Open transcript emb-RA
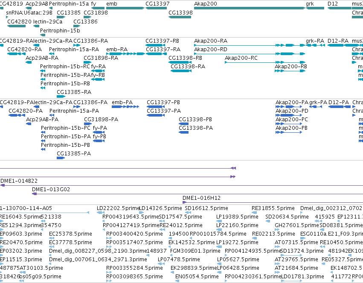Screen dimensions: 363x283 [117, 50]
